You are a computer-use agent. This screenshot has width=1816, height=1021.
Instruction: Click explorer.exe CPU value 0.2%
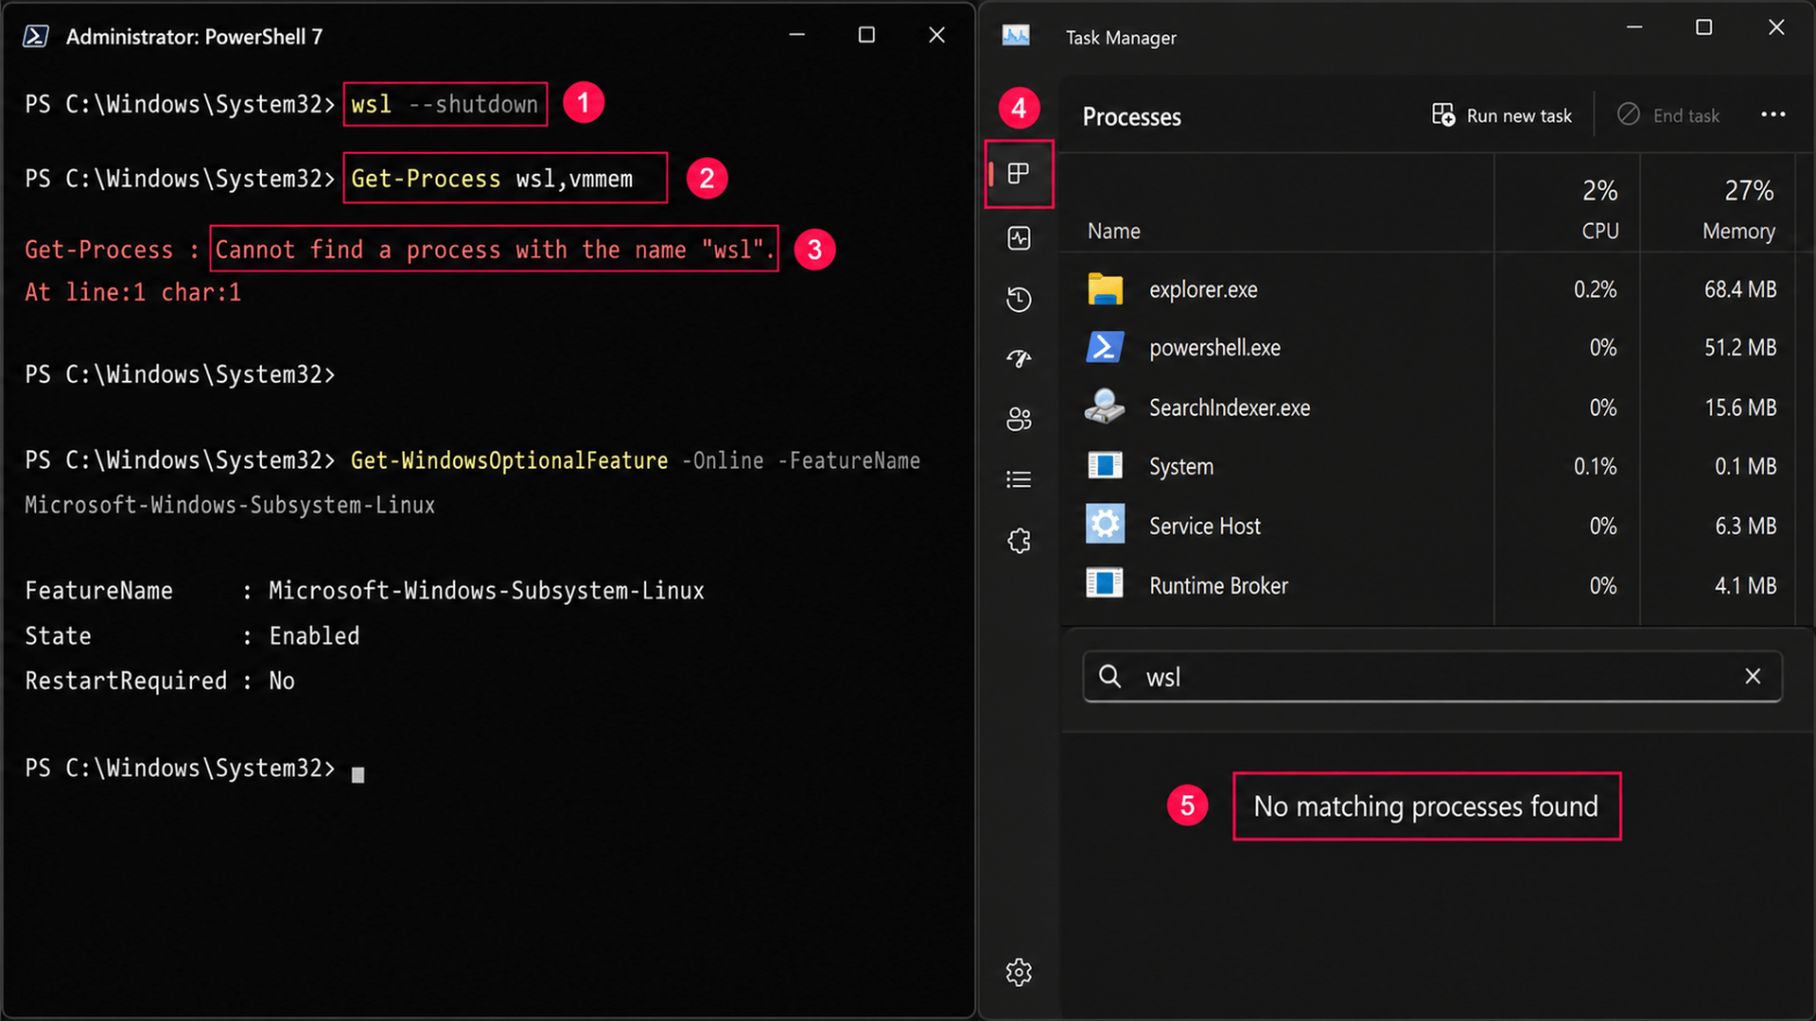pyautogui.click(x=1595, y=289)
